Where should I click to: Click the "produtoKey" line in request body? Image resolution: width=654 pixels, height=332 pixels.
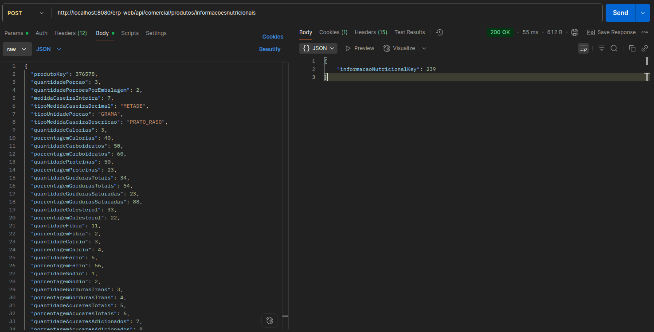pyautogui.click(x=64, y=74)
